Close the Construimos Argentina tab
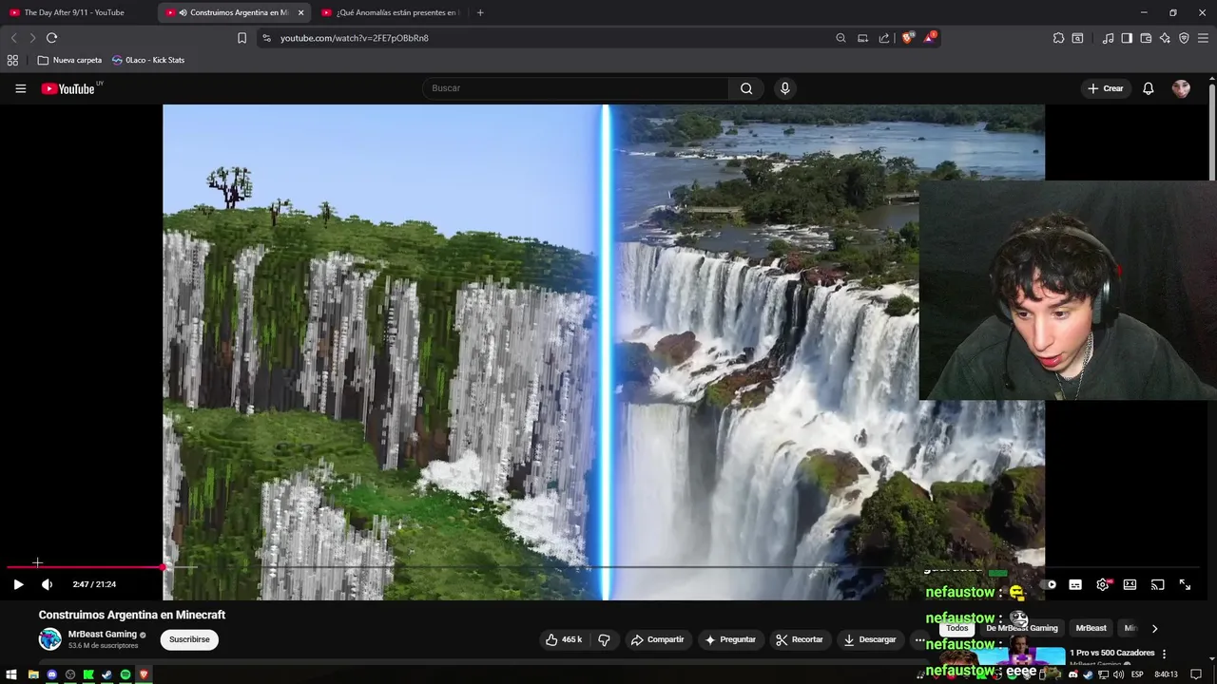The width and height of the screenshot is (1217, 684). coord(300,12)
